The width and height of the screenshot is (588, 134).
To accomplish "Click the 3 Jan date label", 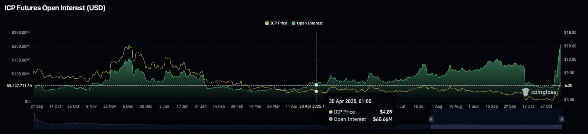I will (x=164, y=106).
